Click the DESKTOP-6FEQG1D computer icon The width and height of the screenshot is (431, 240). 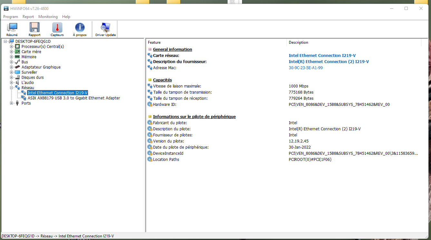pyautogui.click(x=12, y=41)
